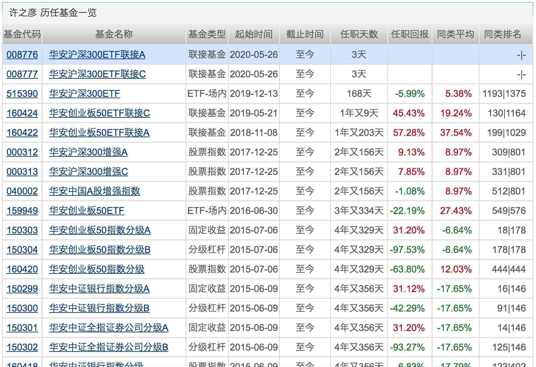Open fund code link 150300
This screenshot has height=367, width=536.
pos(22,308)
